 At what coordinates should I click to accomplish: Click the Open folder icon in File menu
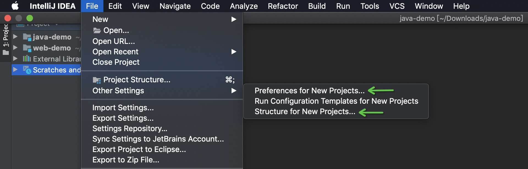[97, 30]
